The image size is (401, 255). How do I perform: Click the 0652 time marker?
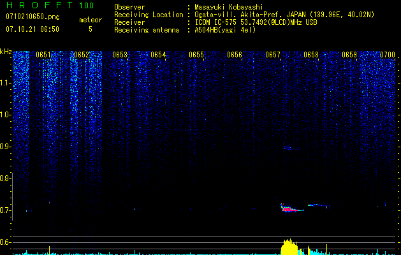(82, 55)
